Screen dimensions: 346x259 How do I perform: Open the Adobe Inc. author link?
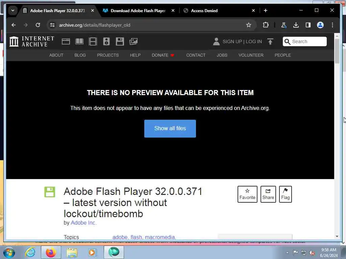(x=83, y=223)
